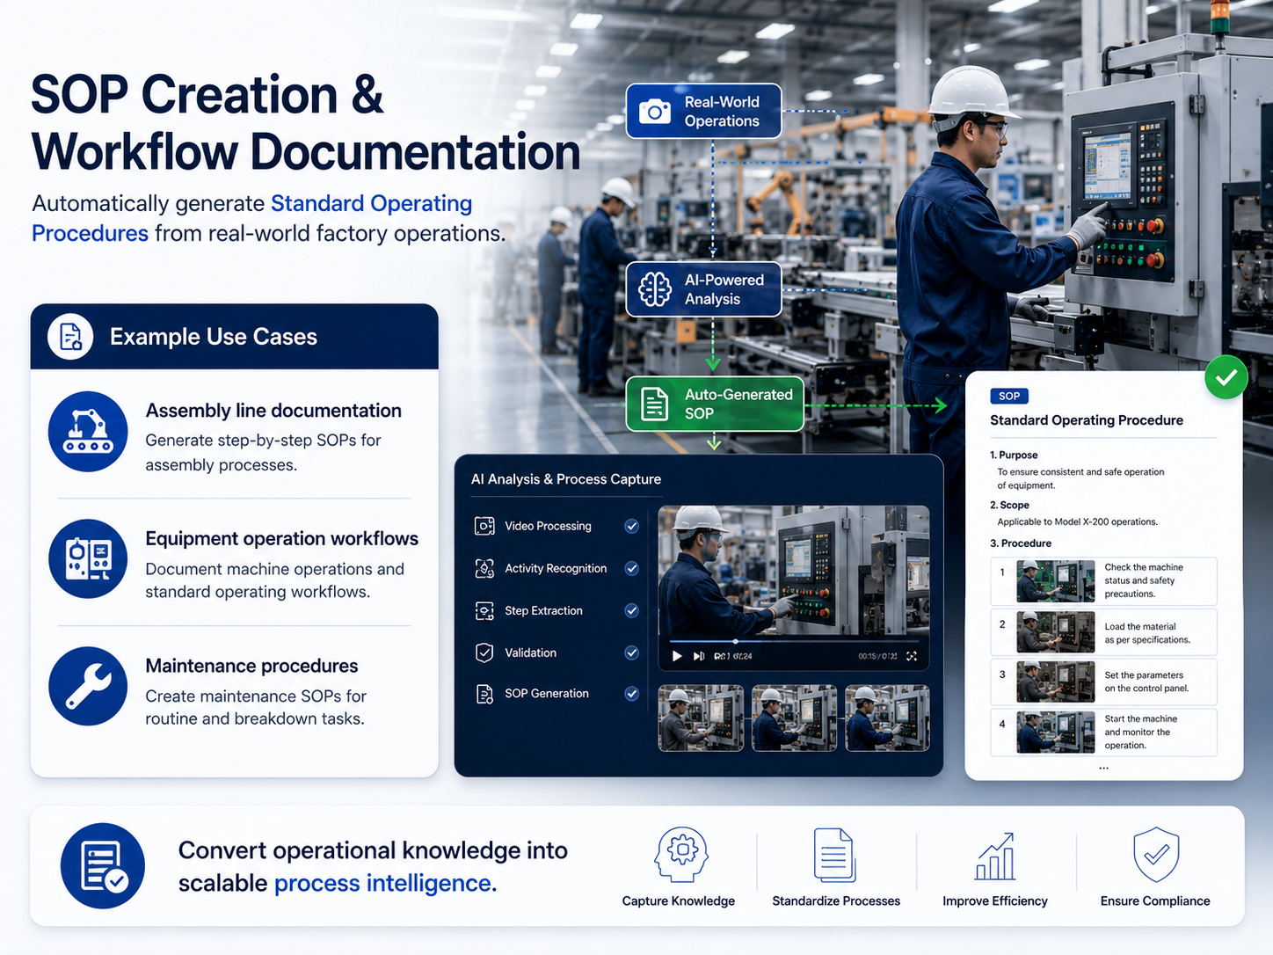Open procedure step 4 thumbnail image
1273x955 pixels.
point(1056,733)
